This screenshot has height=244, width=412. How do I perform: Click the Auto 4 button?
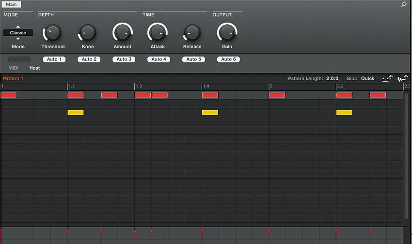158,59
